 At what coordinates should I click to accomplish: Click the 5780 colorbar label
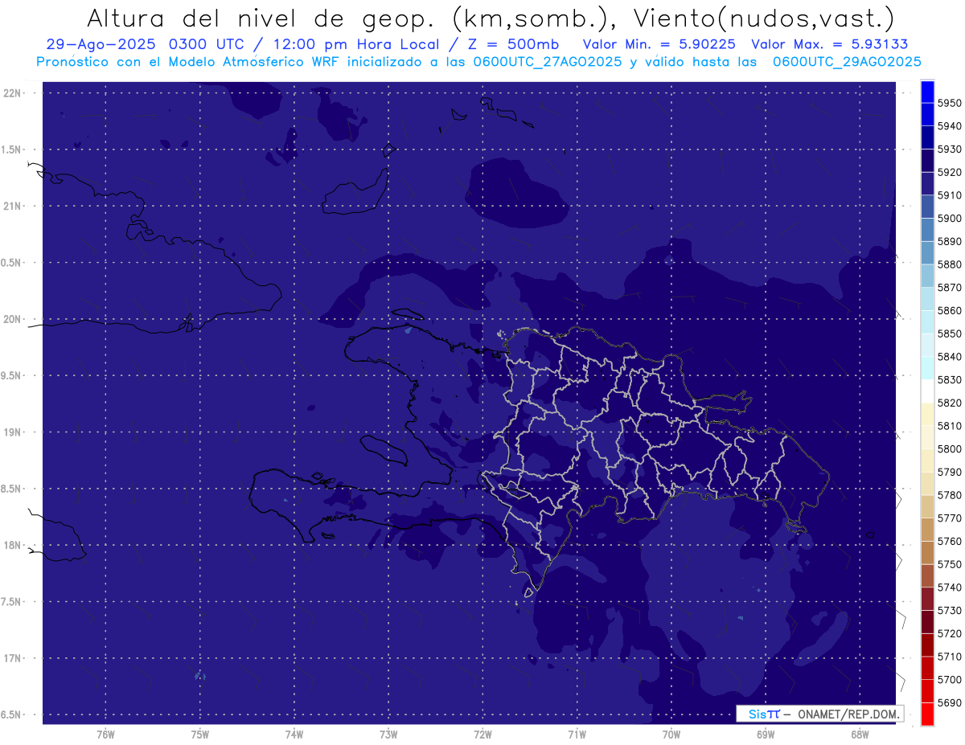point(950,496)
